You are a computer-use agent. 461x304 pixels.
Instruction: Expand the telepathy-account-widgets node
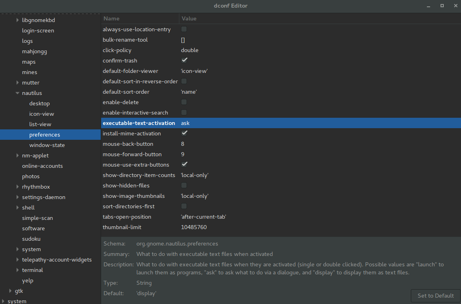[17, 260]
